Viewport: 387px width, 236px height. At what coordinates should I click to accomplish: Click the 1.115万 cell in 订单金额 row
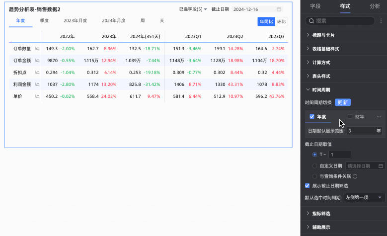91,61
